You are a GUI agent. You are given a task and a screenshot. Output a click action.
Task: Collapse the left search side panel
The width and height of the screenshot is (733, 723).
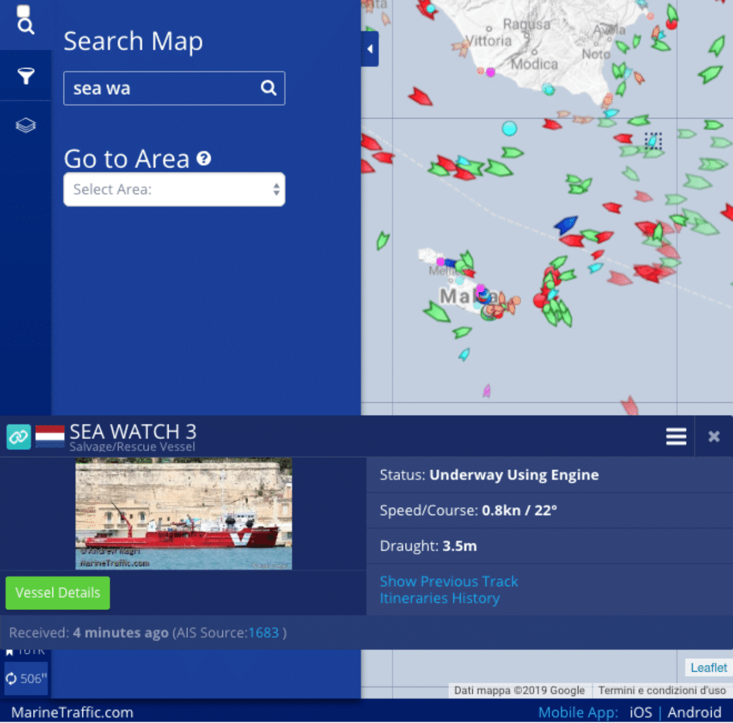[x=370, y=50]
